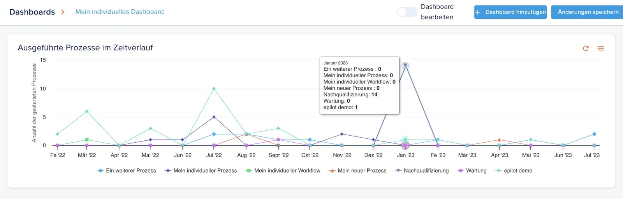Click the Mein individueller Prozess point at Jul '22
The height and width of the screenshot is (199, 623).
point(214,117)
